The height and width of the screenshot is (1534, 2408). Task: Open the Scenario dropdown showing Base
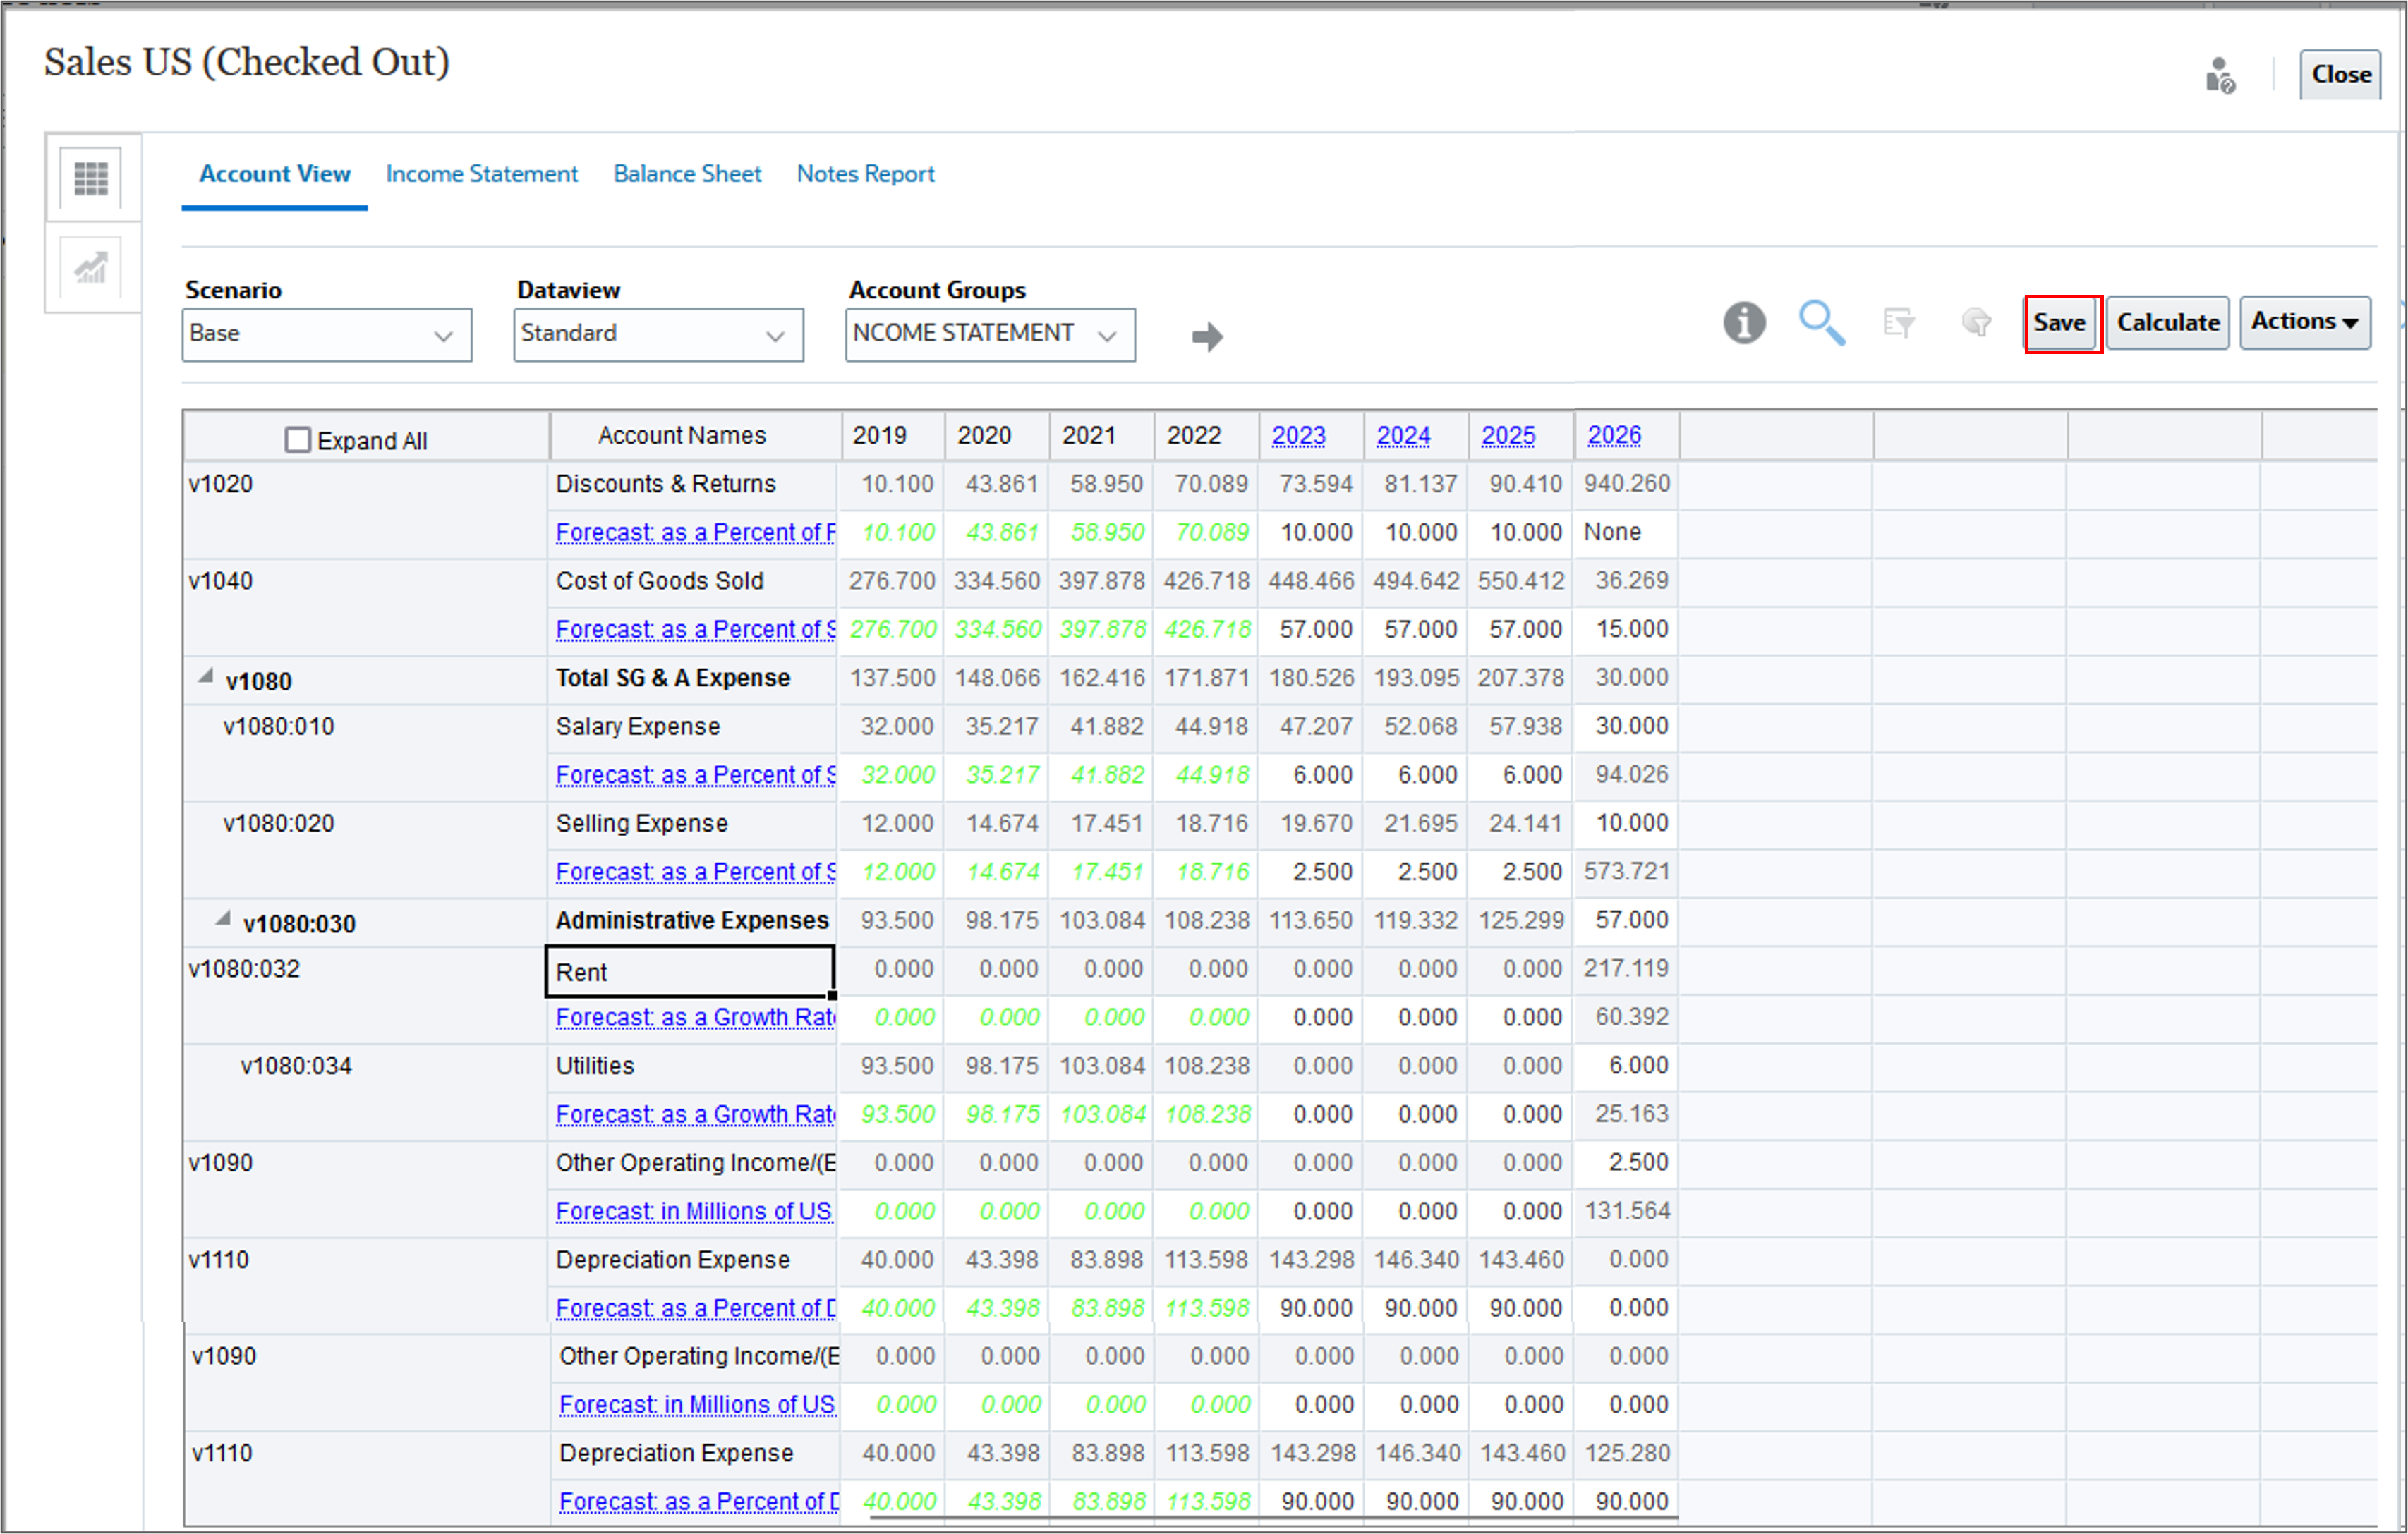pyautogui.click(x=326, y=335)
